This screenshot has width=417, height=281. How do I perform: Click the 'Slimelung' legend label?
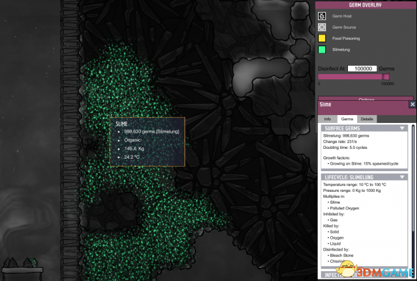(x=341, y=49)
